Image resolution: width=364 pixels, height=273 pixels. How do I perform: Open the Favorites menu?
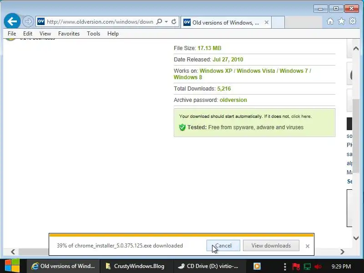pos(69,34)
